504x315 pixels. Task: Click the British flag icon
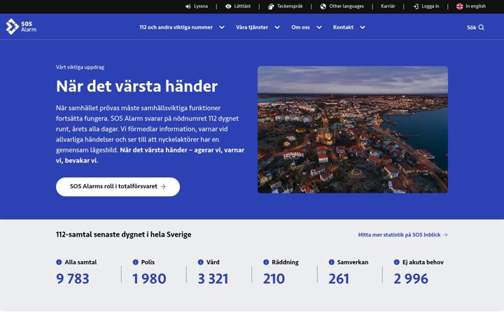tap(460, 6)
